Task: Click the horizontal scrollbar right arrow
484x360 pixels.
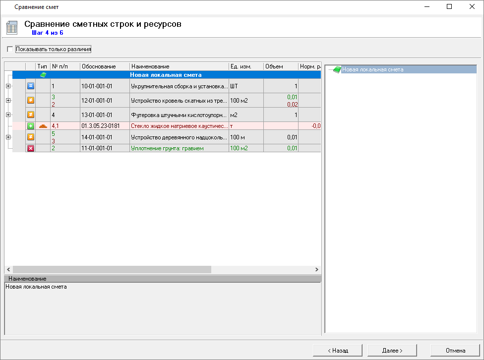Action: point(317,269)
